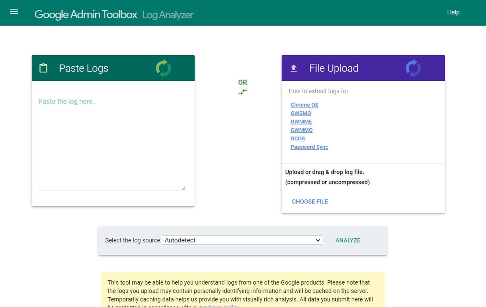Click the upload icon in File Upload header
Viewport: 486px width, 307px height.
293,68
